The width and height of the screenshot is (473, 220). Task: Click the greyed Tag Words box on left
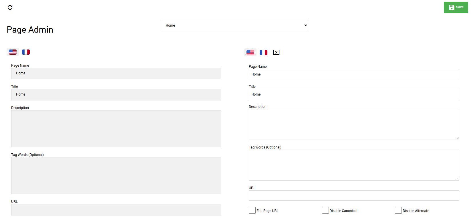coord(116,176)
